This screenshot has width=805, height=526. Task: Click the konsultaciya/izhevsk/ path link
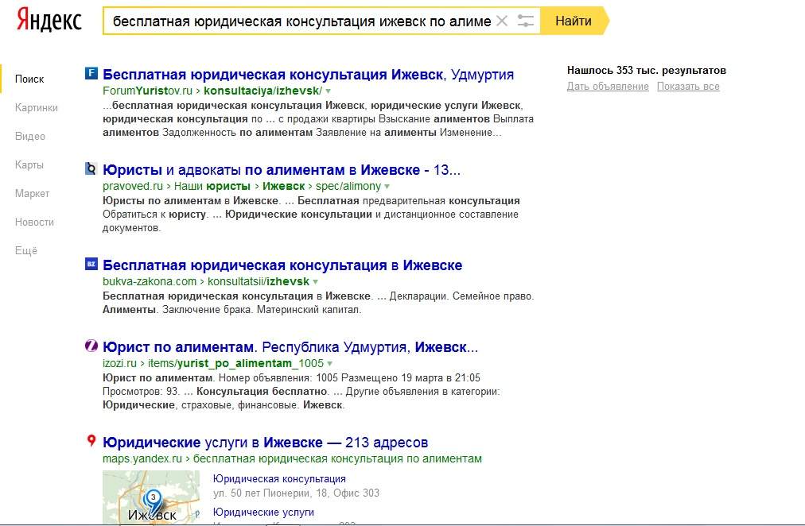[x=262, y=91]
